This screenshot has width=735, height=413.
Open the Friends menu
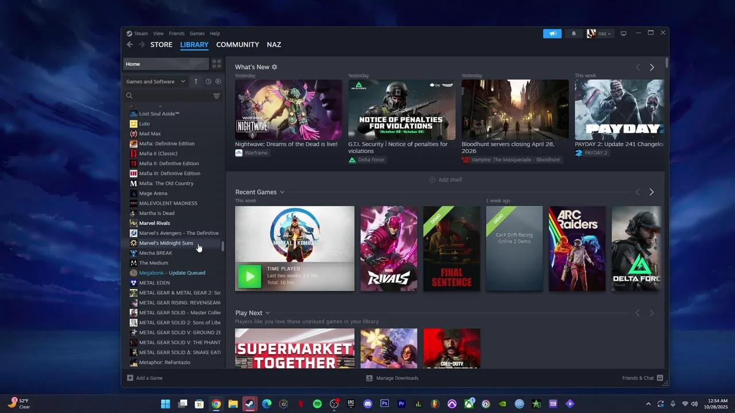click(176, 33)
